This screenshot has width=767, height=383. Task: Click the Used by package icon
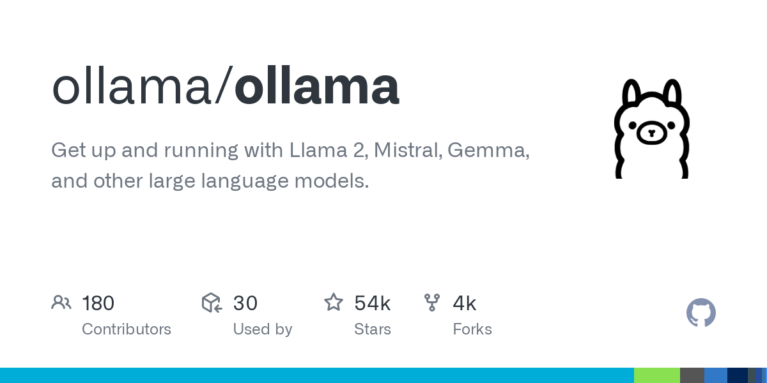click(212, 303)
